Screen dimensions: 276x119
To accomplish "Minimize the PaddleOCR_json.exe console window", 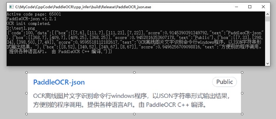I will pyautogui.click(x=237, y=7).
